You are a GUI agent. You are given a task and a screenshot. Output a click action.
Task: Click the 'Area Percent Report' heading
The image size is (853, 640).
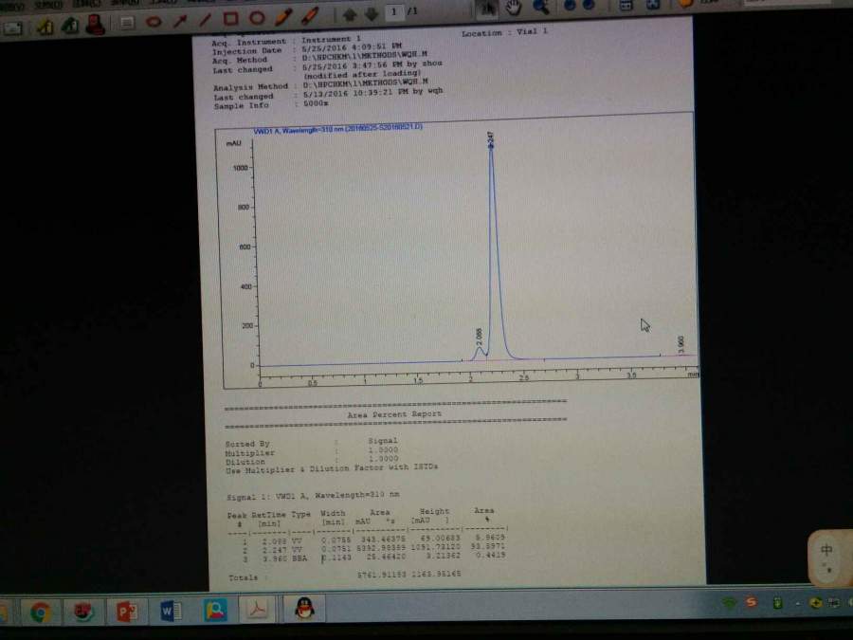394,414
